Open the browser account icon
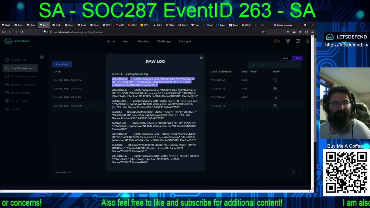This screenshot has width=370, height=208. [x=294, y=32]
